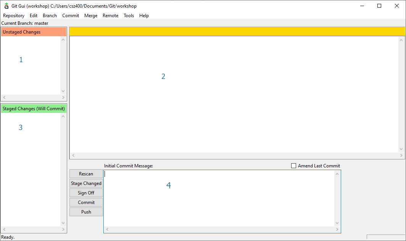406x241 pixels.
Task: Open the Help menu
Action: coord(144,16)
